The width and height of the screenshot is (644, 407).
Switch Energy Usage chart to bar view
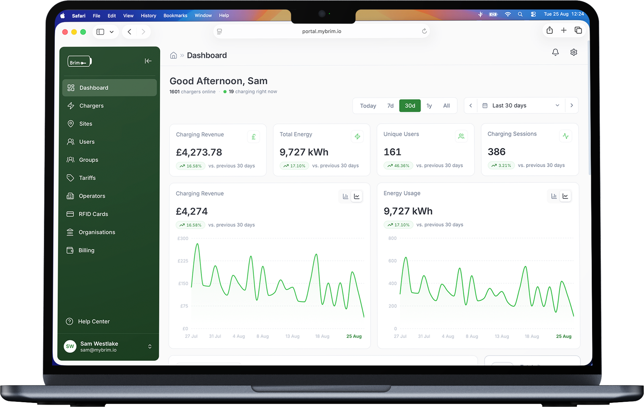point(554,196)
